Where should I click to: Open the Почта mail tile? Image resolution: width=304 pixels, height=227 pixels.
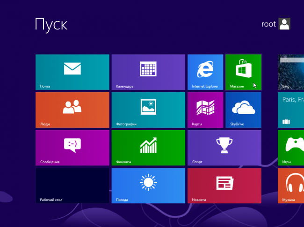tap(72, 72)
